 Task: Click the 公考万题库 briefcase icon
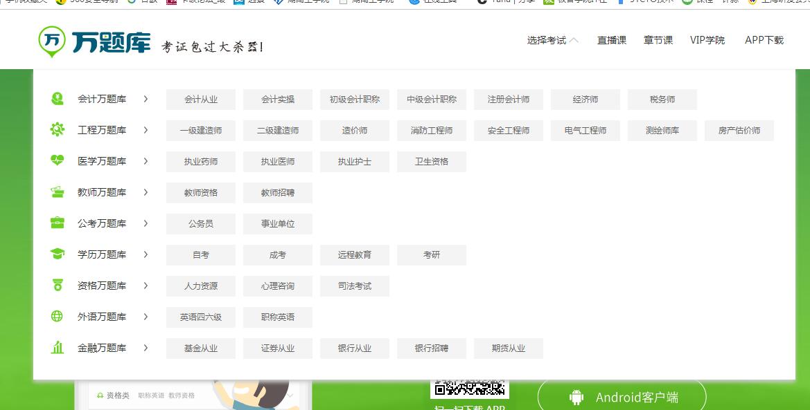(x=58, y=223)
